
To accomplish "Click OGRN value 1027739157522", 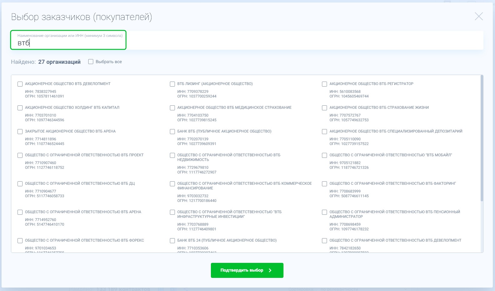I will pyautogui.click(x=355, y=144).
